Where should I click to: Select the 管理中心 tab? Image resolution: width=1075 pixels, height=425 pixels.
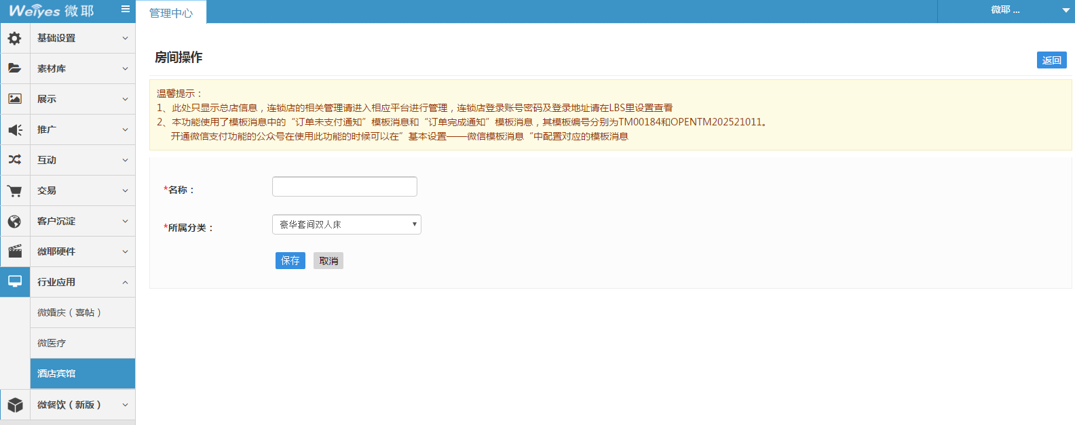coord(171,13)
